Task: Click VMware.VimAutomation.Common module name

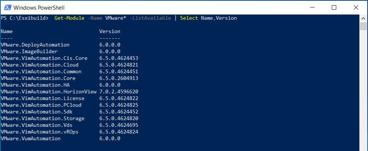Action: pos(41,71)
